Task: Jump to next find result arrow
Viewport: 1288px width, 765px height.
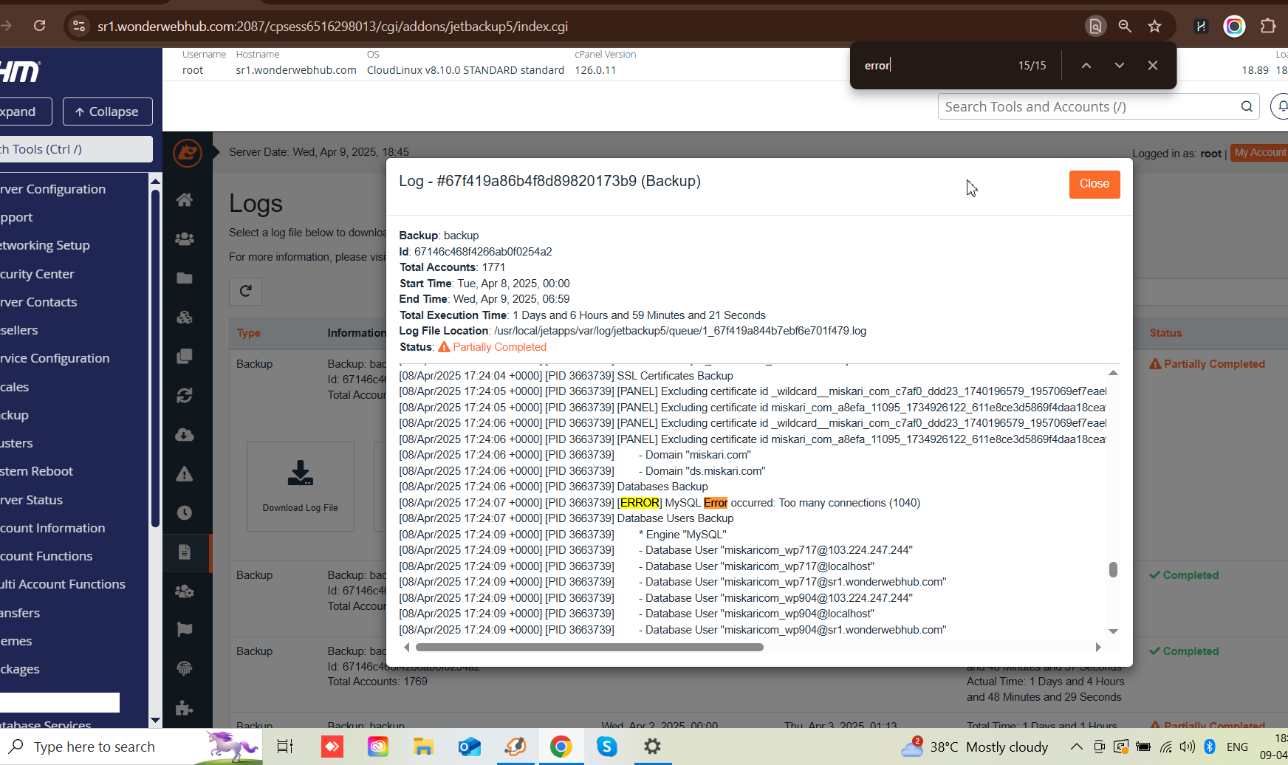Action: [1119, 66]
